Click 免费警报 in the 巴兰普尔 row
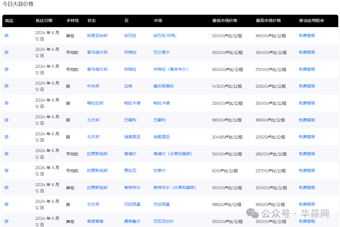This screenshot has height=227, width=340. [x=307, y=52]
